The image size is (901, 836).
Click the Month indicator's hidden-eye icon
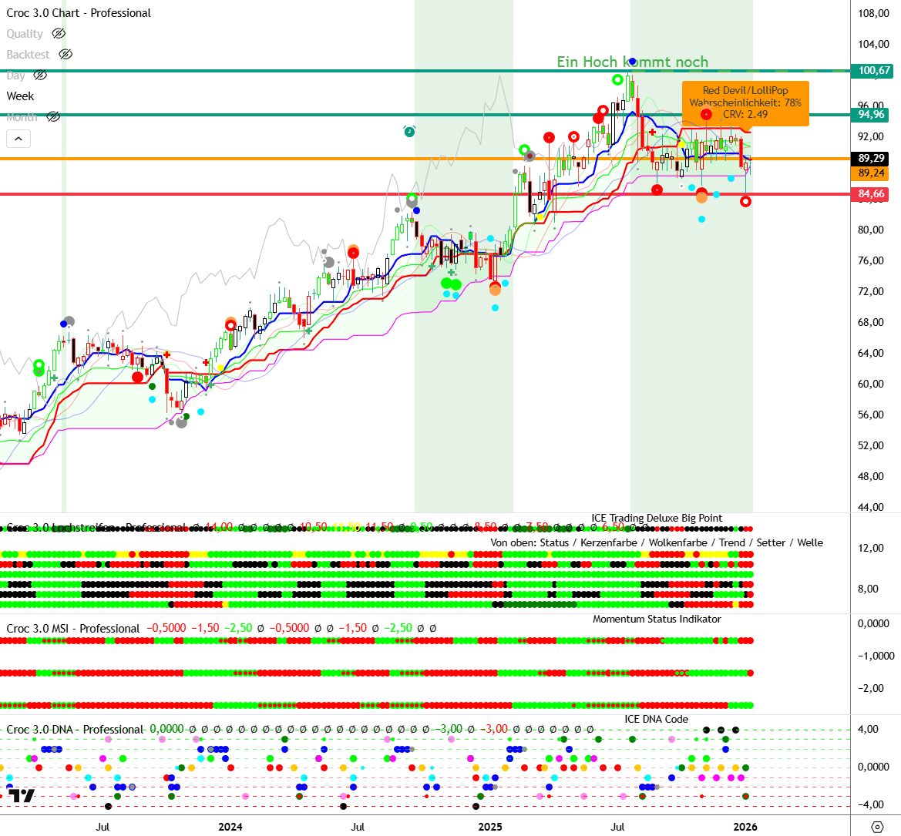click(53, 117)
